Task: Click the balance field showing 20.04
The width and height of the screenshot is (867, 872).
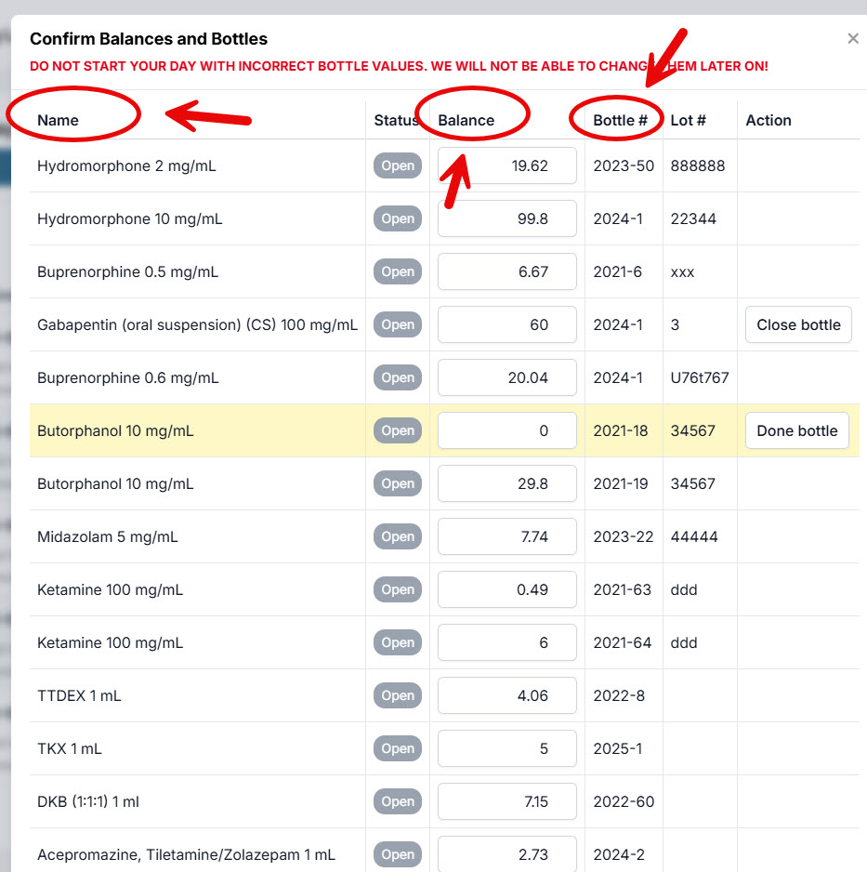Action: (506, 378)
